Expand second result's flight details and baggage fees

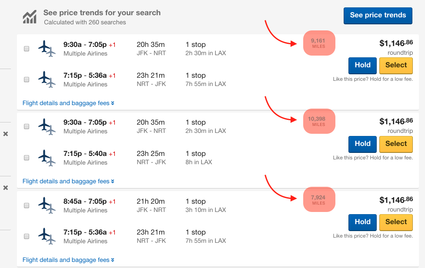68,182
